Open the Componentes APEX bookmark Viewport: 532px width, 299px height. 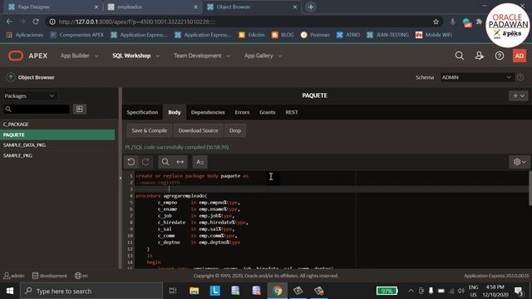point(76,35)
